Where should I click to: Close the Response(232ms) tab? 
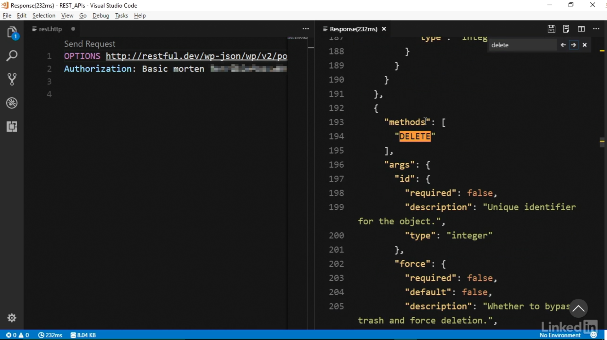click(x=384, y=29)
